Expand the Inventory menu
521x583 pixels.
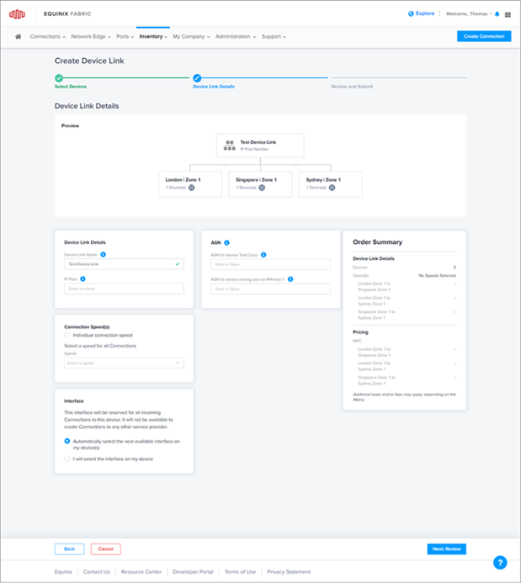153,36
